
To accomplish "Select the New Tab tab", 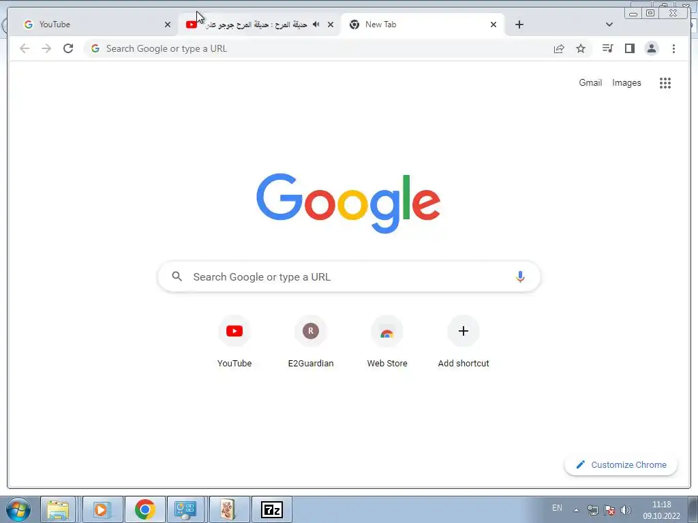I will 423,25.
